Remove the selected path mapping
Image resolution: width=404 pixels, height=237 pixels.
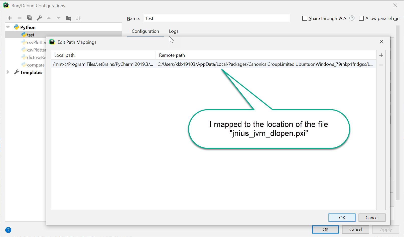click(381, 65)
